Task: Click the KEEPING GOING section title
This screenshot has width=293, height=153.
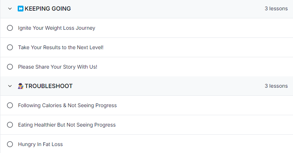Action: click(x=48, y=8)
